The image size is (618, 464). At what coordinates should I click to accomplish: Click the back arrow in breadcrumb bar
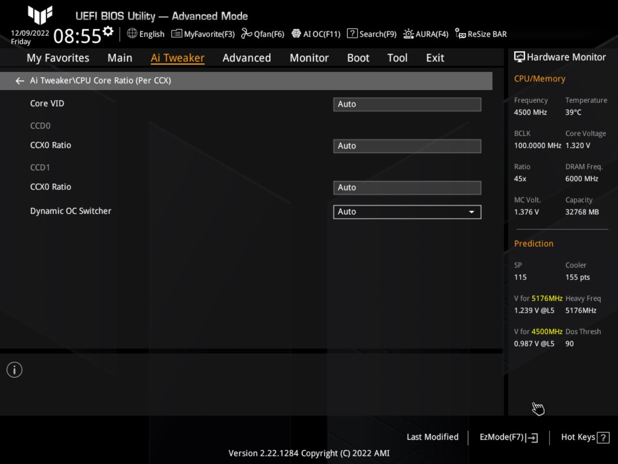pyautogui.click(x=19, y=81)
